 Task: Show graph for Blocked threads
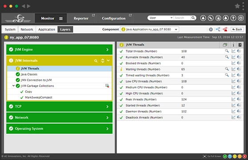[233, 63]
